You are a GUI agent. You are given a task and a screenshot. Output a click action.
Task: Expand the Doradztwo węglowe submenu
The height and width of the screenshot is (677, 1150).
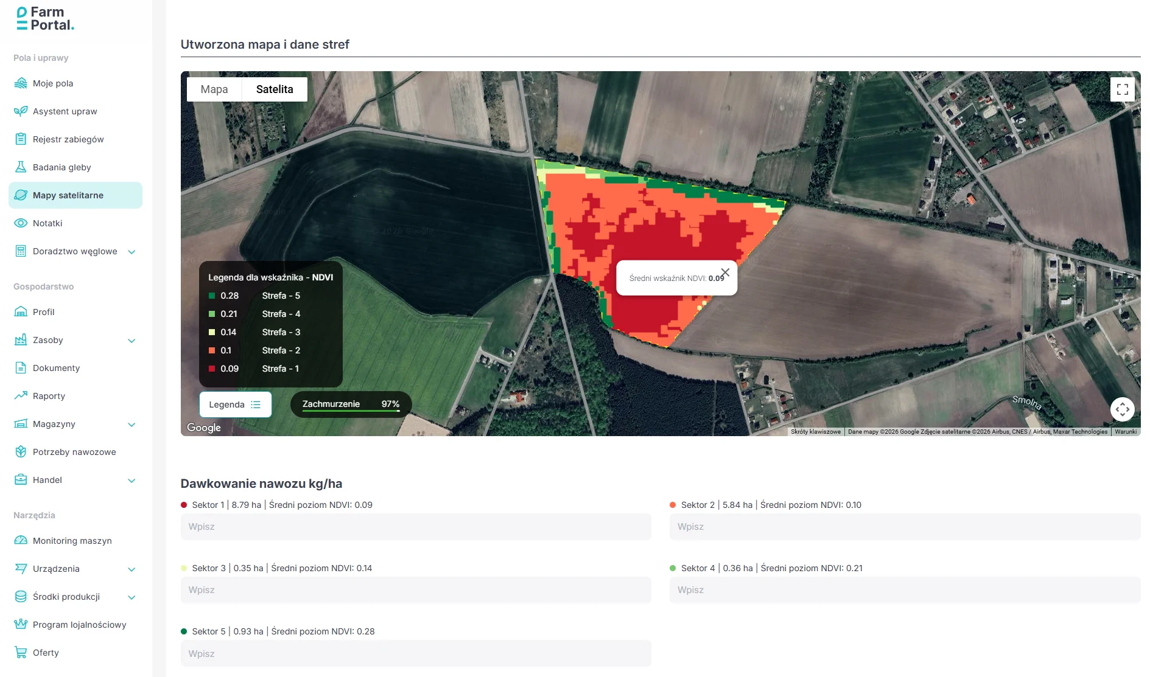131,252
